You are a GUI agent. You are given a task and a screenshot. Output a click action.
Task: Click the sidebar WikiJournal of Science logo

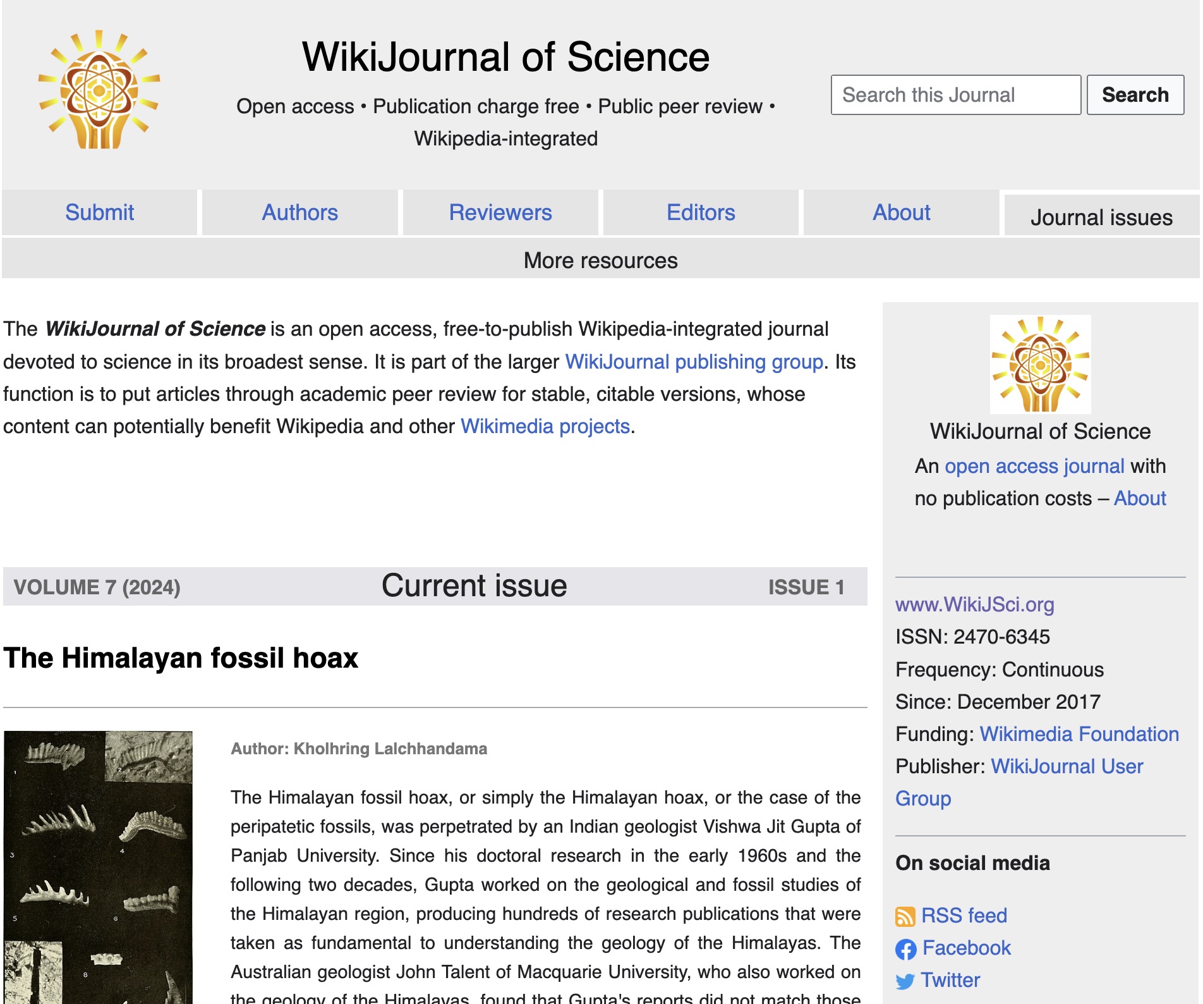point(1040,364)
